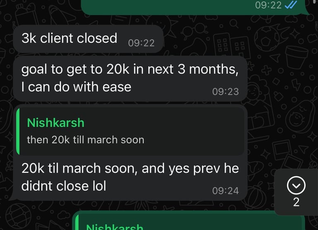This screenshot has height=230, width=318.
Task: Tap the 09:22 timestamp beside '3k client closed'
Action: point(141,43)
